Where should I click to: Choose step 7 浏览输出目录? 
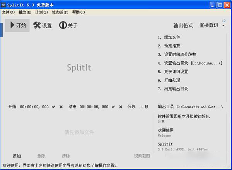click(173, 89)
